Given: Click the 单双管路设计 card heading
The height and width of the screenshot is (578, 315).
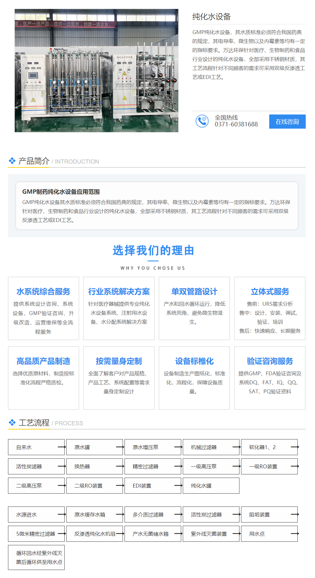Looking at the screenshot, I should click(194, 292).
